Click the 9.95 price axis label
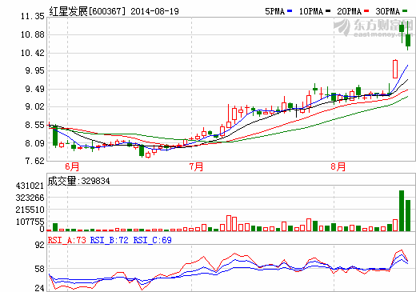The width and height of the screenshot is (416, 292). pyautogui.click(x=34, y=70)
